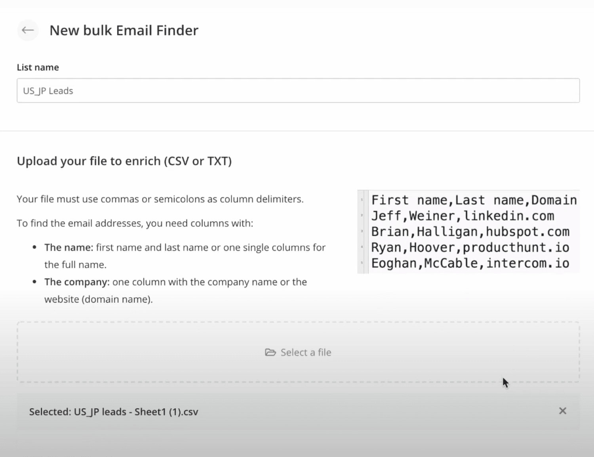
Task: Click the First name,Last name,Domain header line
Action: 474,200
